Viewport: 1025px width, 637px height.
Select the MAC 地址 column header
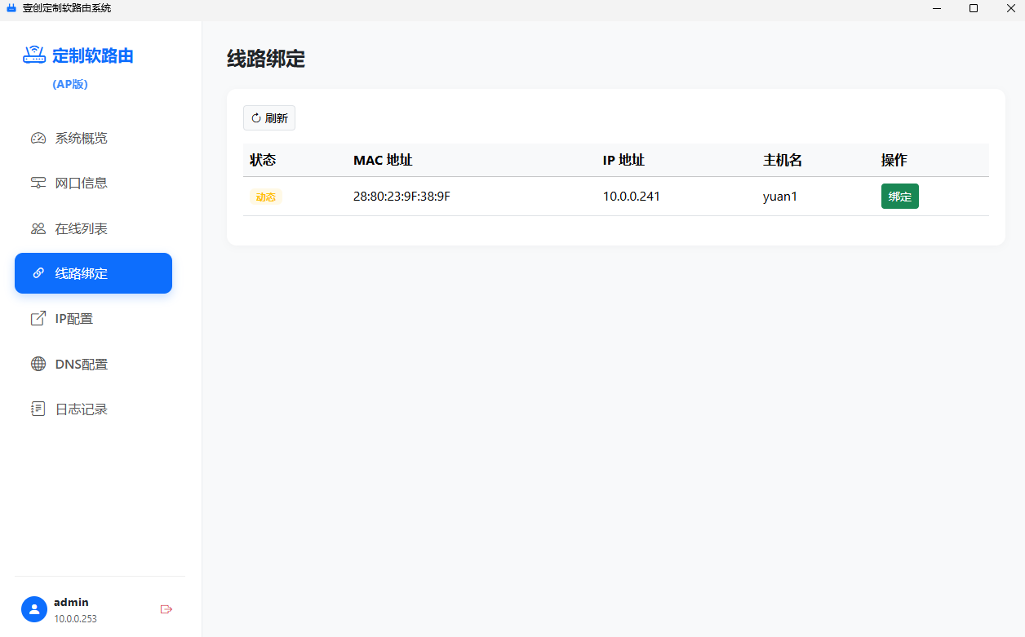tap(384, 160)
